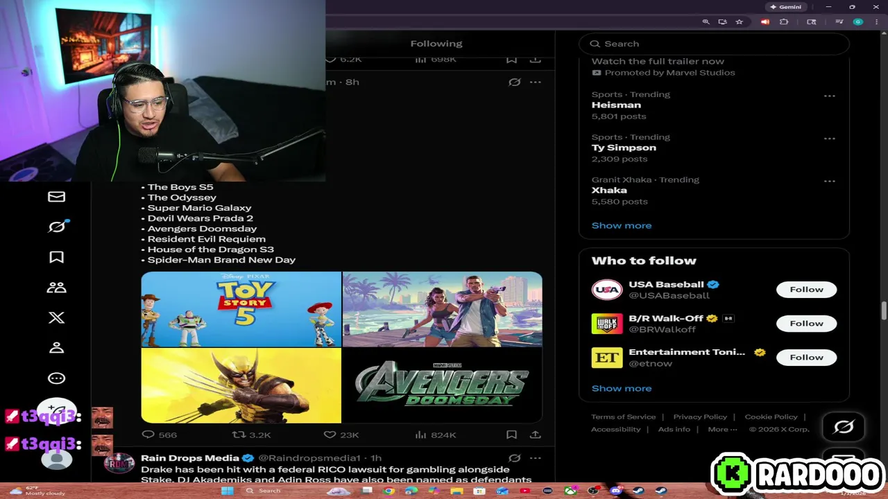Open the media controls music icon

839,22
